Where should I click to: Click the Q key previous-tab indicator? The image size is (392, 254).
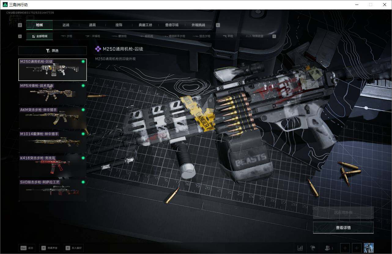click(x=20, y=25)
